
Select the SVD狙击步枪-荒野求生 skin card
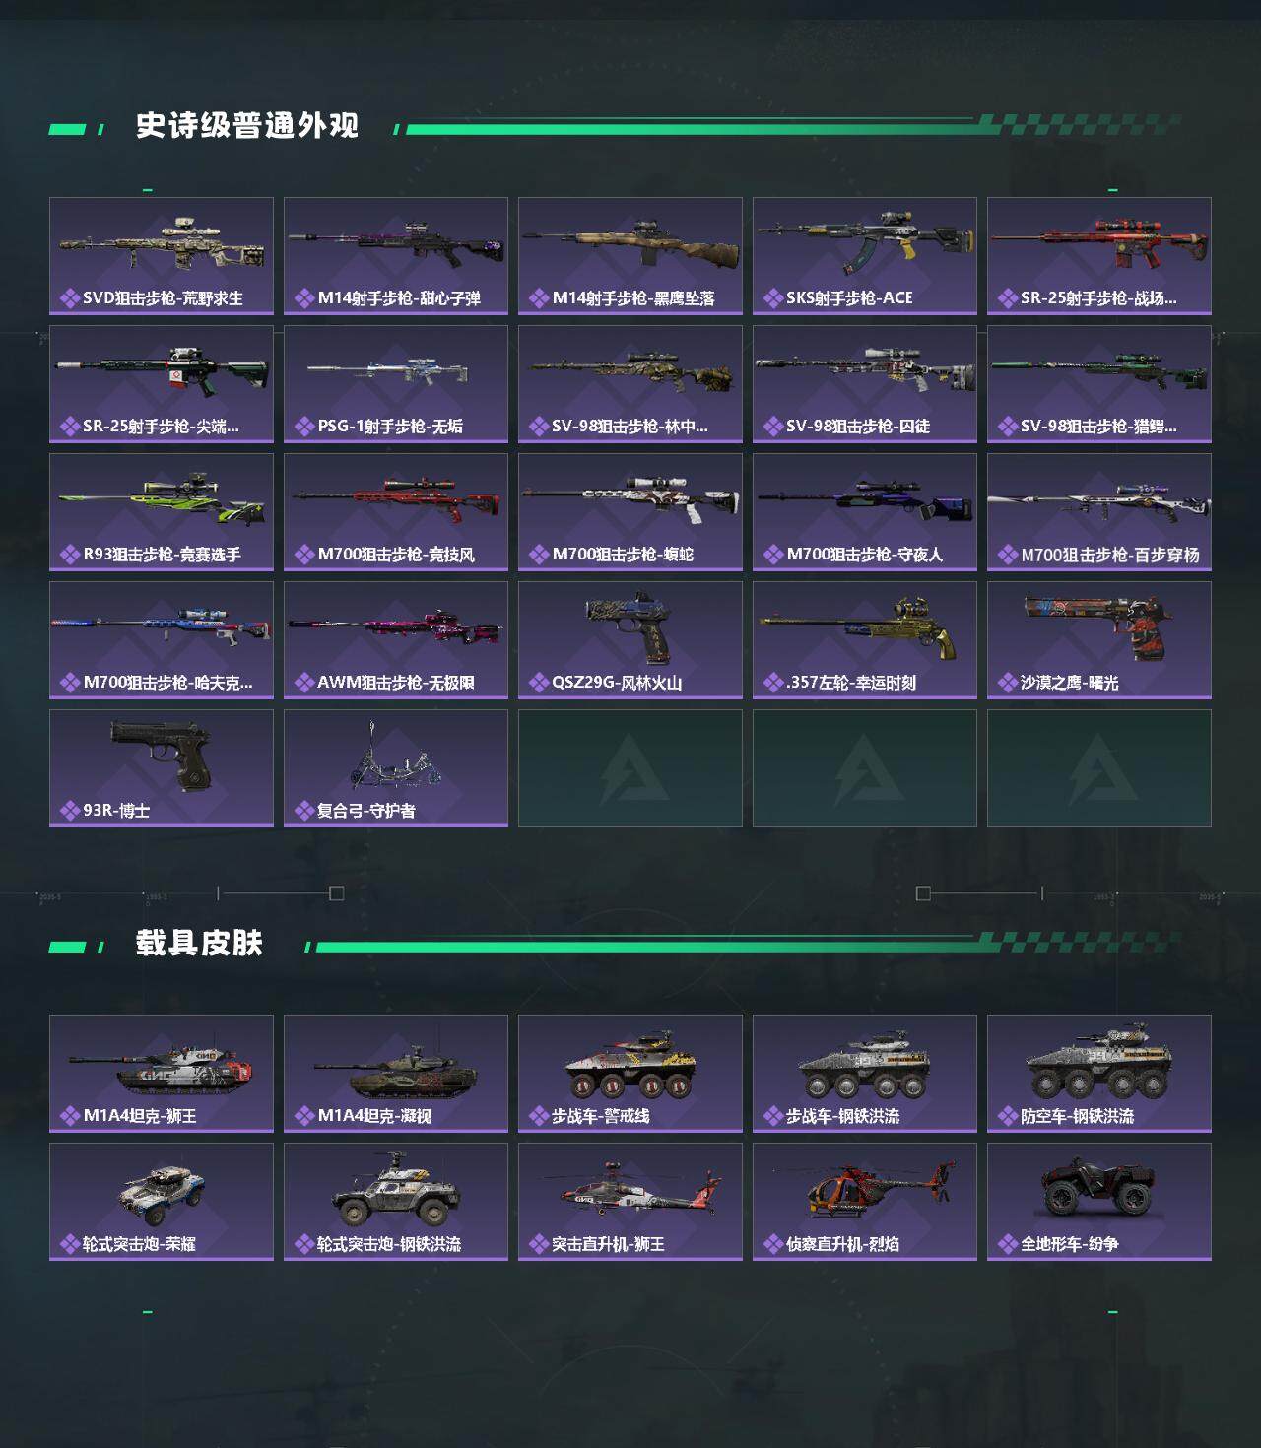coord(162,256)
